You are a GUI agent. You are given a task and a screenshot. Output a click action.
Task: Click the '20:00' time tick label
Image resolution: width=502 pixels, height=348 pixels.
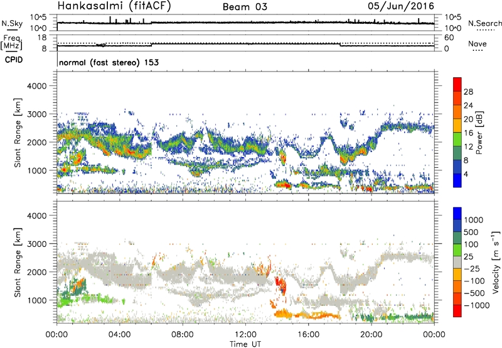371,335
